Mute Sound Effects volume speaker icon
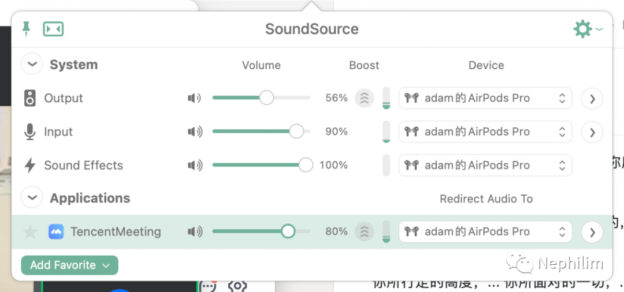Image resolution: width=624 pixels, height=292 pixels. tap(194, 166)
